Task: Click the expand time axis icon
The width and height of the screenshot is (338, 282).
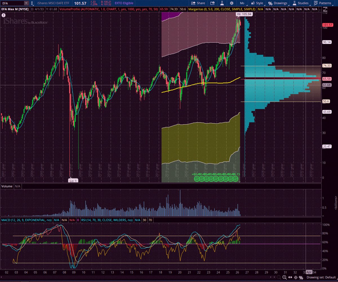Action: click(x=290, y=277)
